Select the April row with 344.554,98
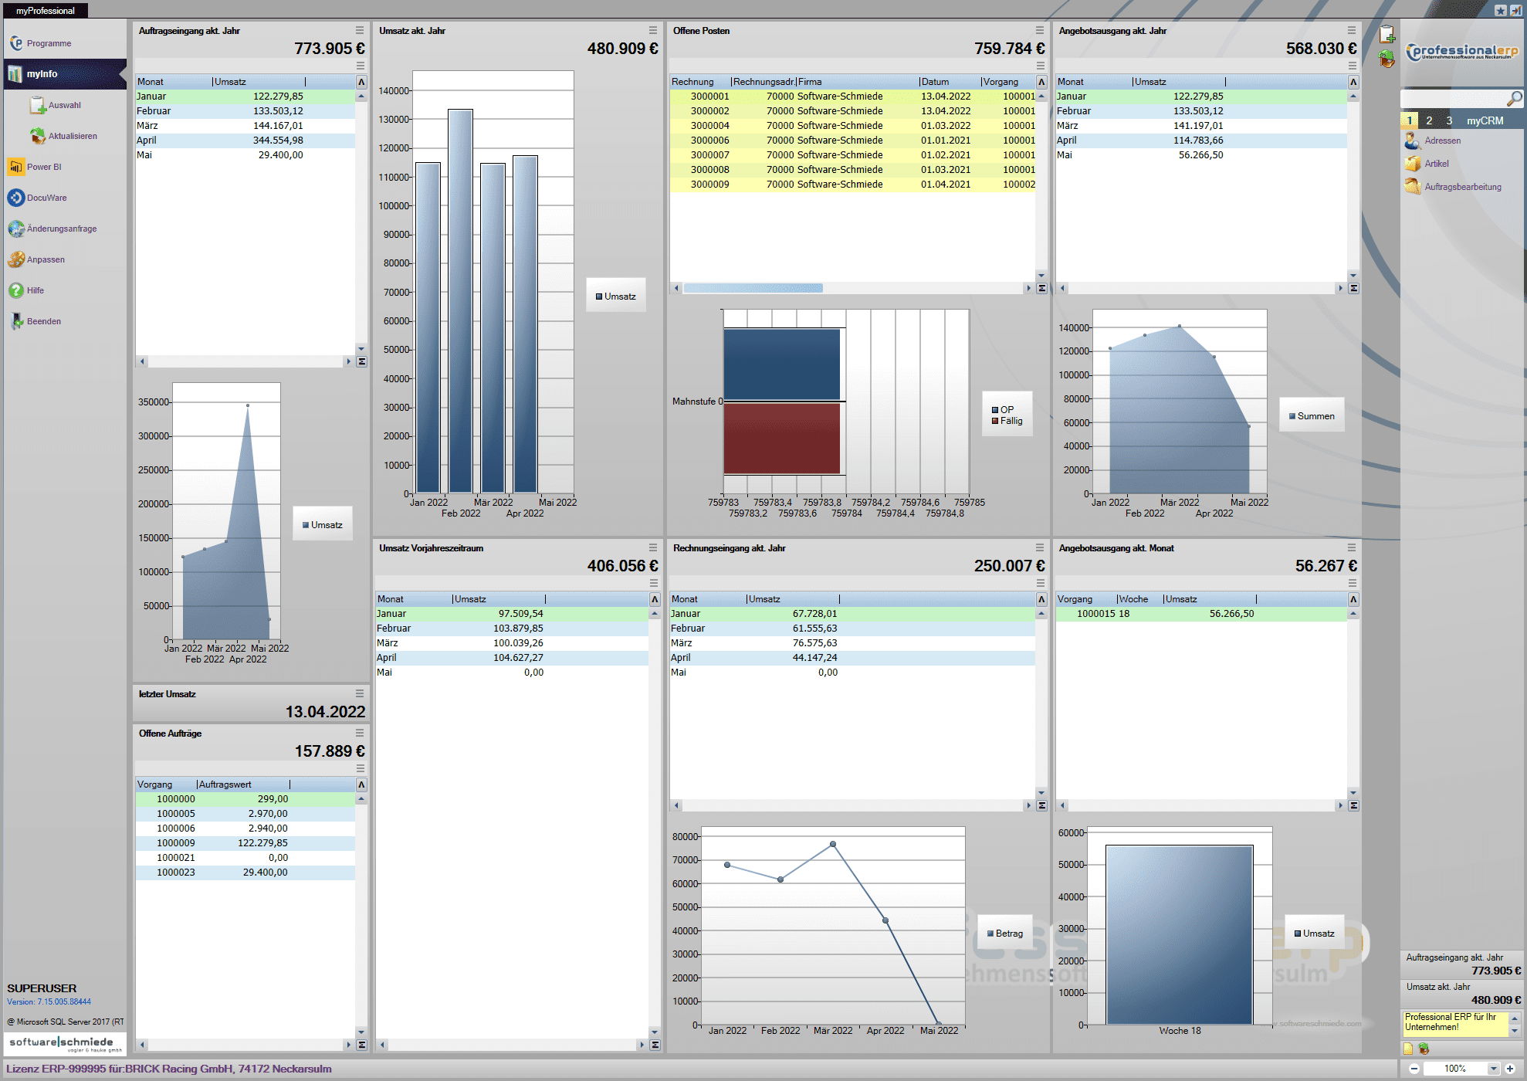The image size is (1527, 1081). click(x=245, y=141)
